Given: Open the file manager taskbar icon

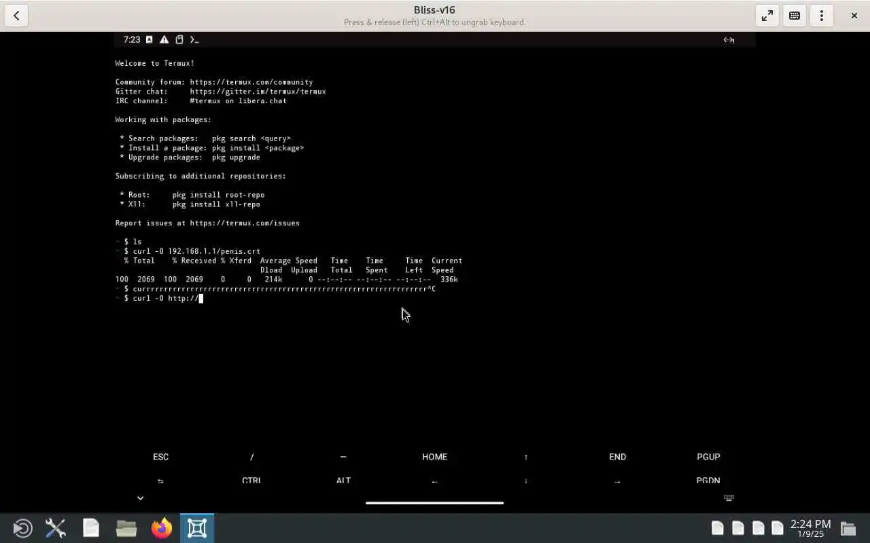Looking at the screenshot, I should pos(126,528).
